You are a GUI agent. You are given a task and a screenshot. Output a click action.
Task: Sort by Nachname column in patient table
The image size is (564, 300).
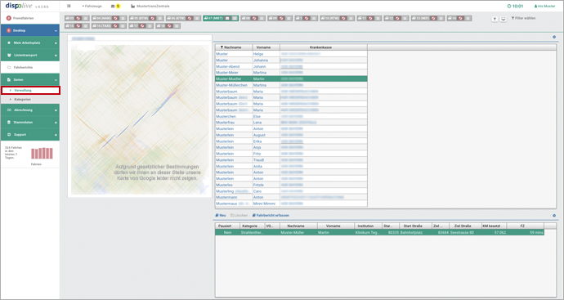click(x=234, y=47)
